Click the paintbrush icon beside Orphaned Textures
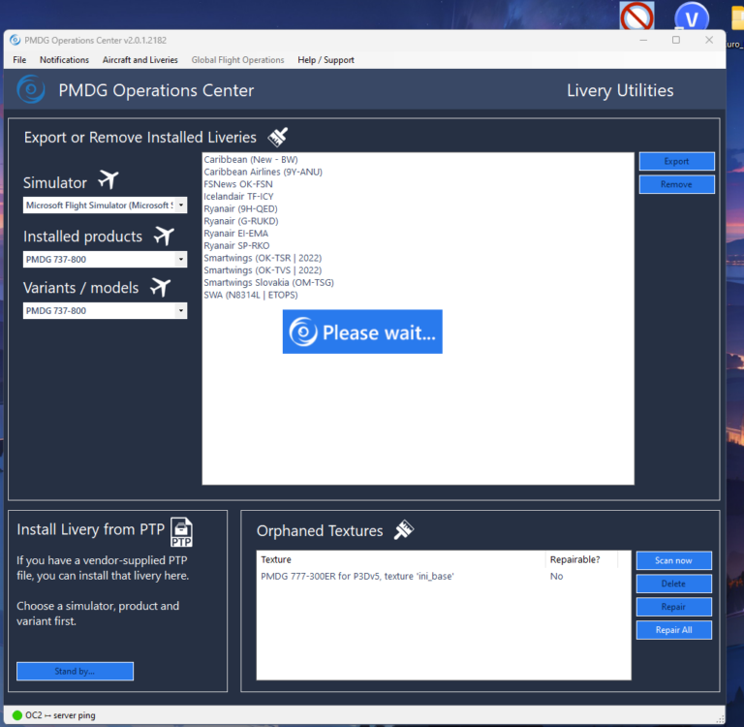The width and height of the screenshot is (744, 727). 404,530
